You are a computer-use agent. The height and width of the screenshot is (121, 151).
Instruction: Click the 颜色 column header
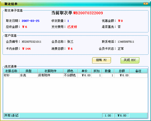click(x=70, y=71)
